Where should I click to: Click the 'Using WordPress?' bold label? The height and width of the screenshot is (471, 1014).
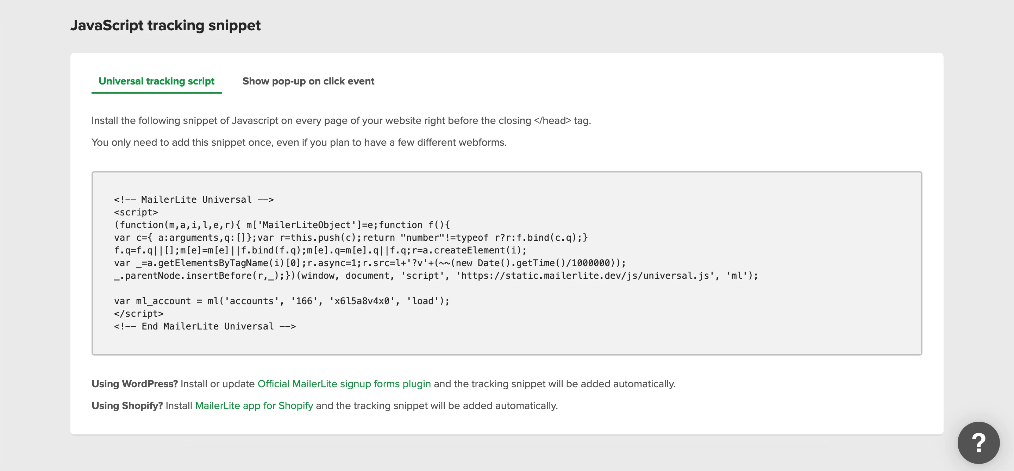click(134, 384)
